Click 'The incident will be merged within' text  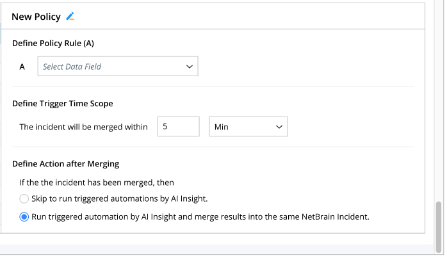[84, 127]
